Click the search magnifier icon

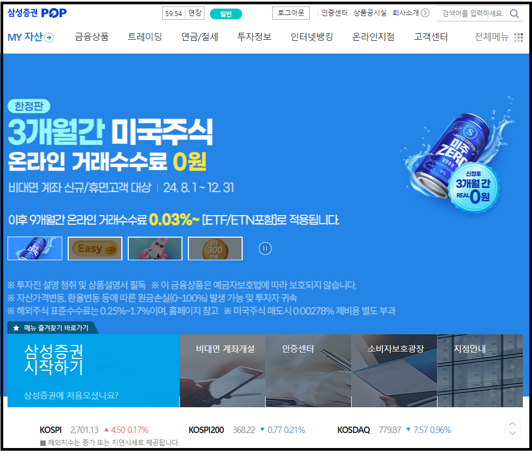point(514,13)
